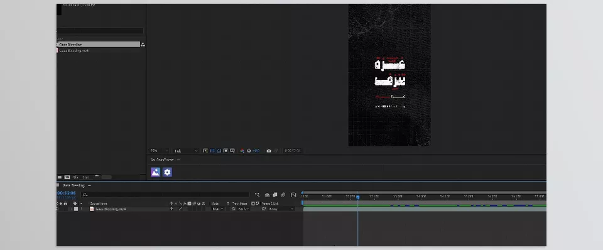Screen dimensions: 603x250
Task: Click the composition preview frame
Action: tap(389, 75)
